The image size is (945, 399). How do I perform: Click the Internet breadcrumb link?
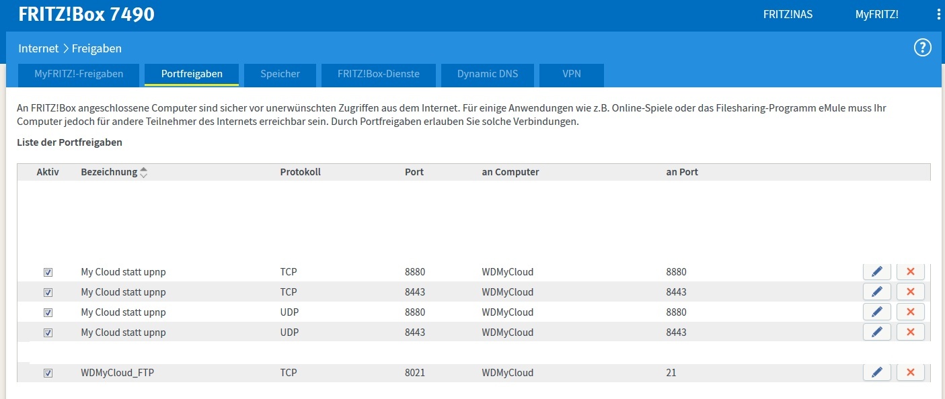(38, 48)
